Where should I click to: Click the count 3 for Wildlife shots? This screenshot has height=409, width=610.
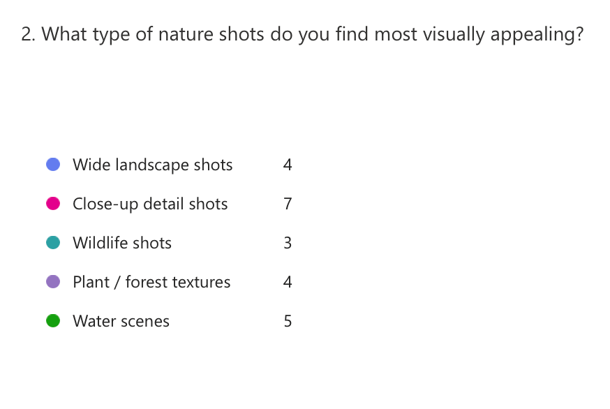[x=288, y=244]
